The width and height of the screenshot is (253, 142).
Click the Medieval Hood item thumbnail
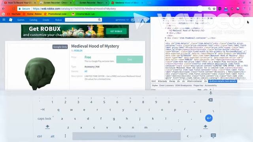point(40,74)
